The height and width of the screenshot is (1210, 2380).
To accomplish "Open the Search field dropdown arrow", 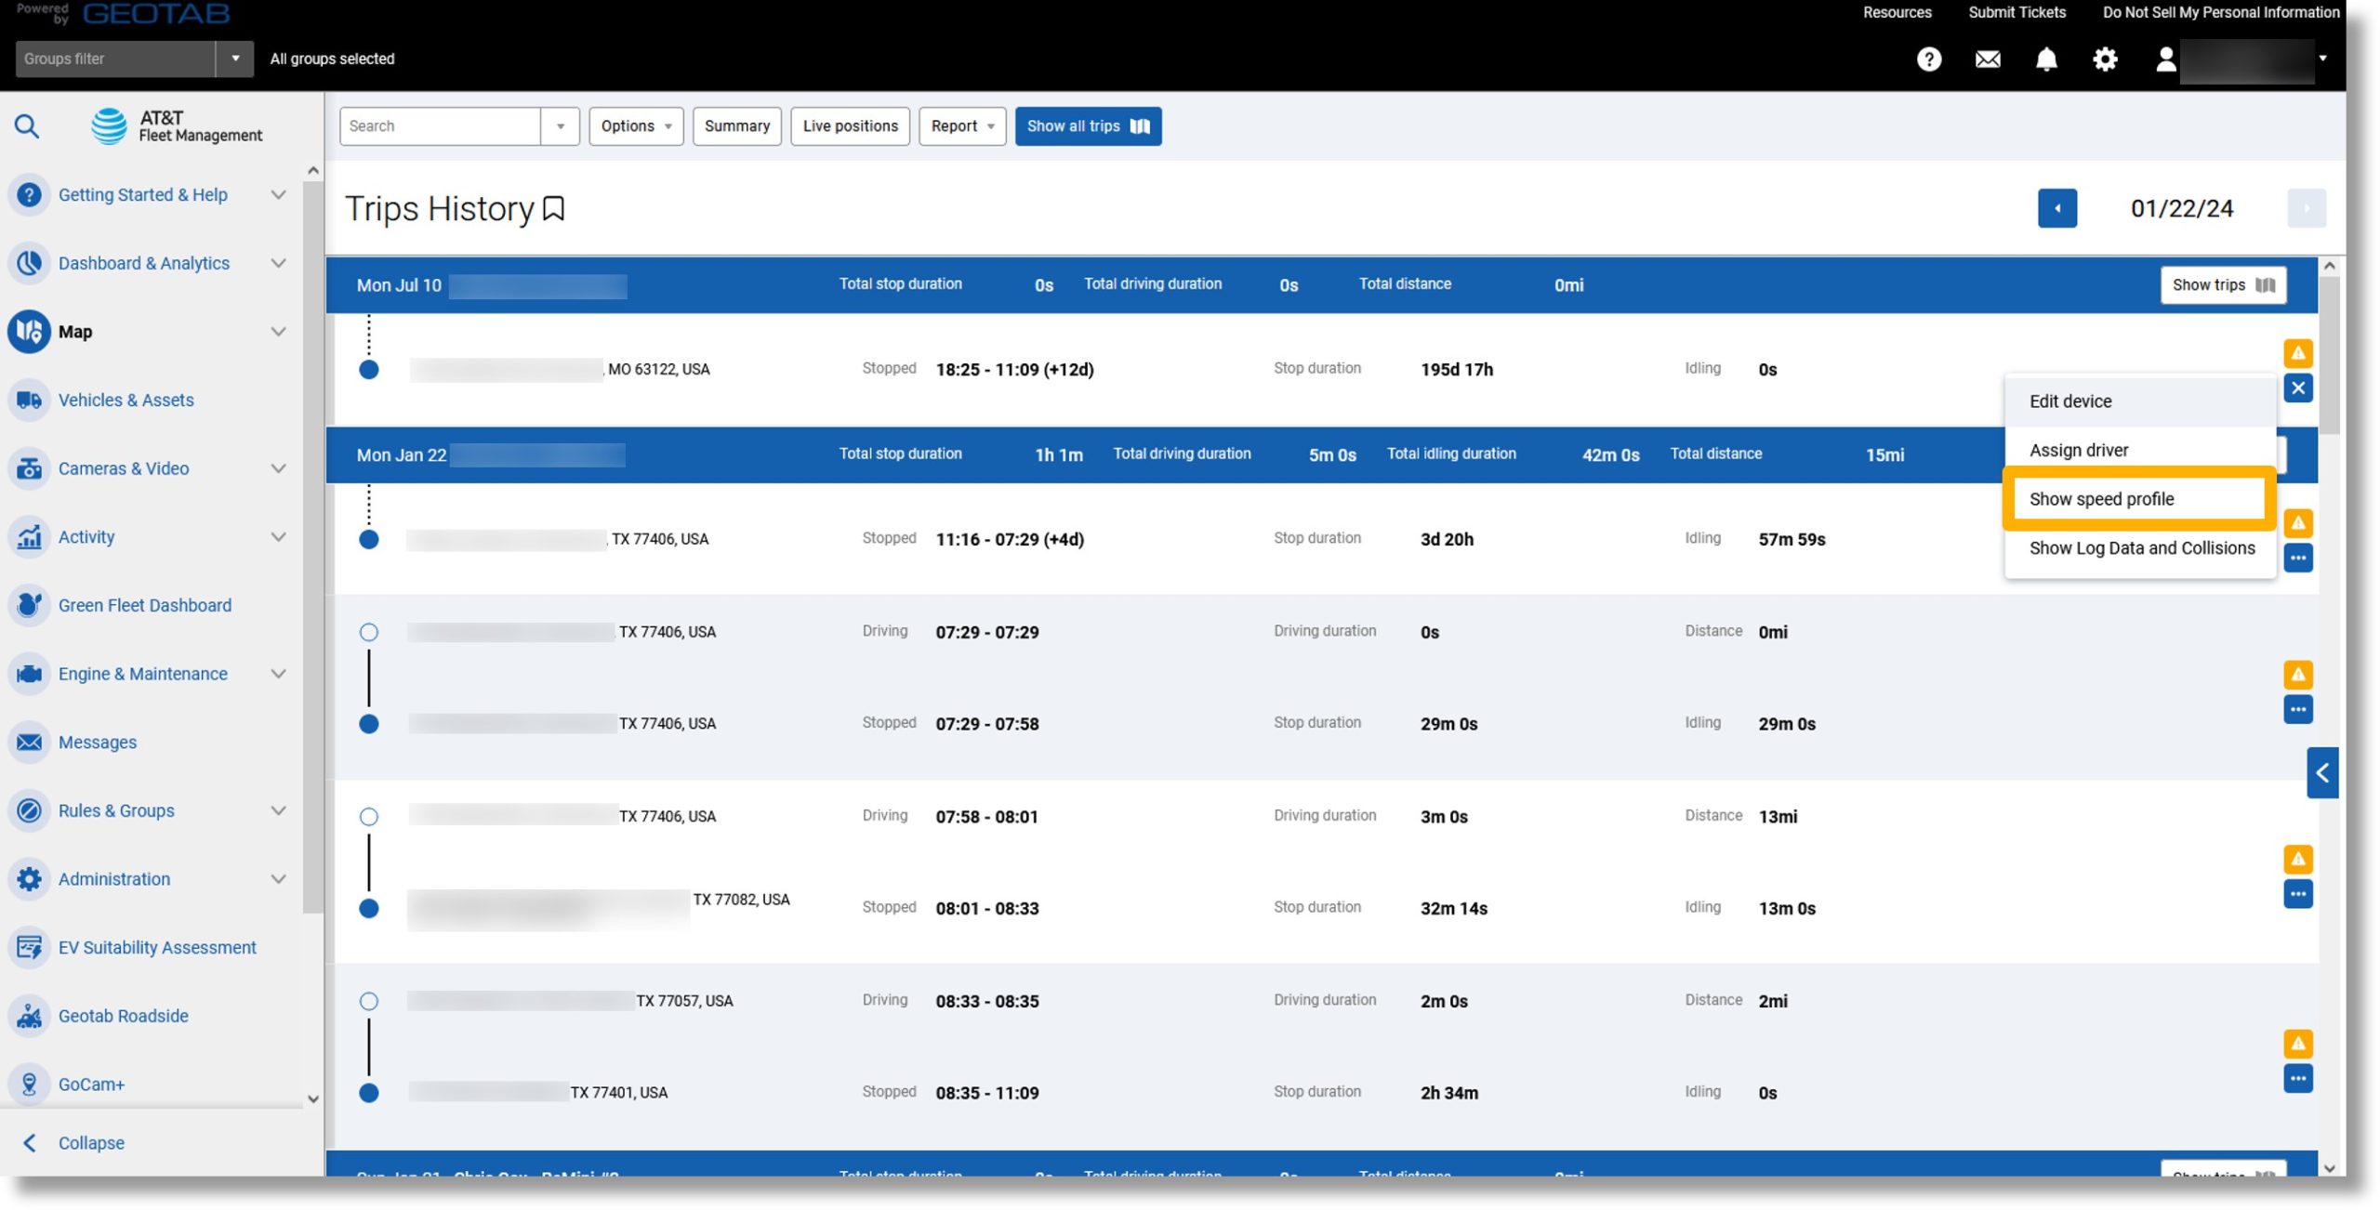I will 560,126.
